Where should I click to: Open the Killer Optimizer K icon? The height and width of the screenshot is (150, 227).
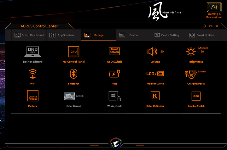(155, 96)
